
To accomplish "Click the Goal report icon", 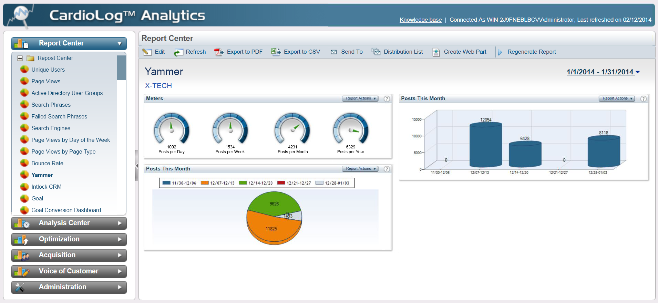I will point(24,198).
